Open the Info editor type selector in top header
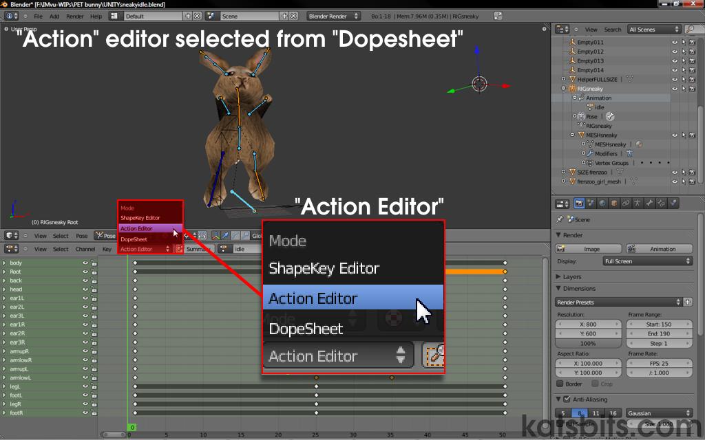 coord(12,16)
